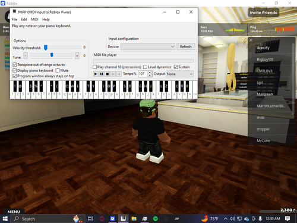
Task: Play black piano key labeled Q
Action: pos(67,86)
